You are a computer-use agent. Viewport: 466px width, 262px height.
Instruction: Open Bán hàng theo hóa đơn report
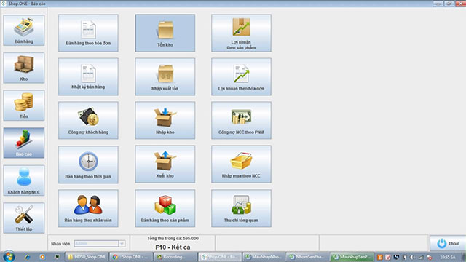coord(88,33)
